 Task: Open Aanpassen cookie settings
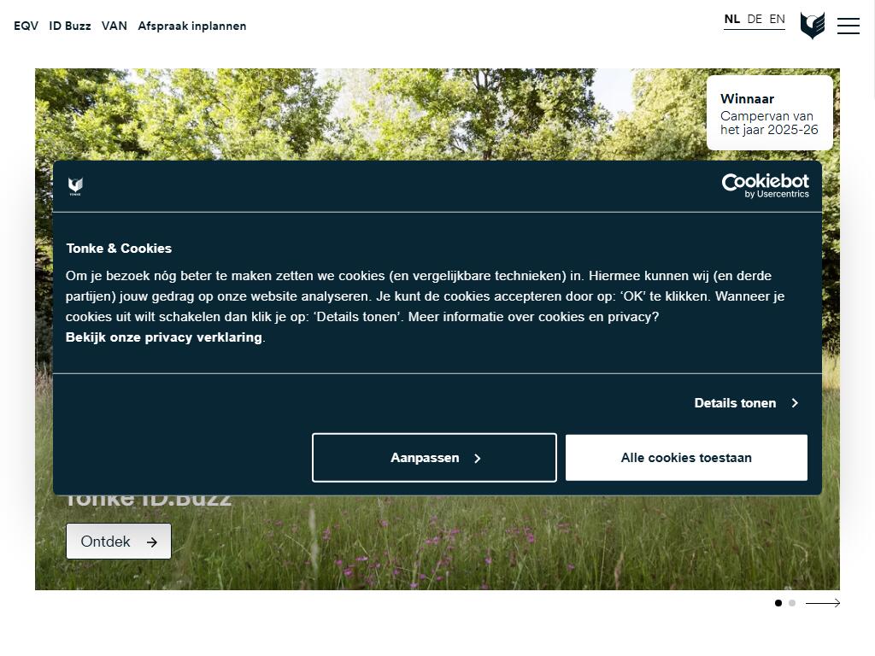coord(434,458)
